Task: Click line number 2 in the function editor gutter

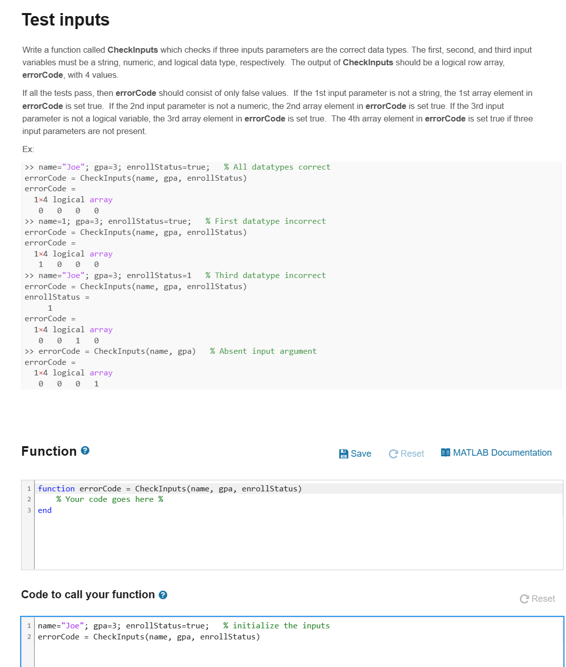Action: (29, 499)
